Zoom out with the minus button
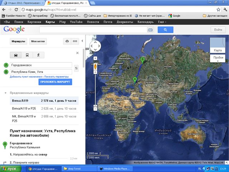This screenshot has width=229, height=172. (x=95, y=109)
